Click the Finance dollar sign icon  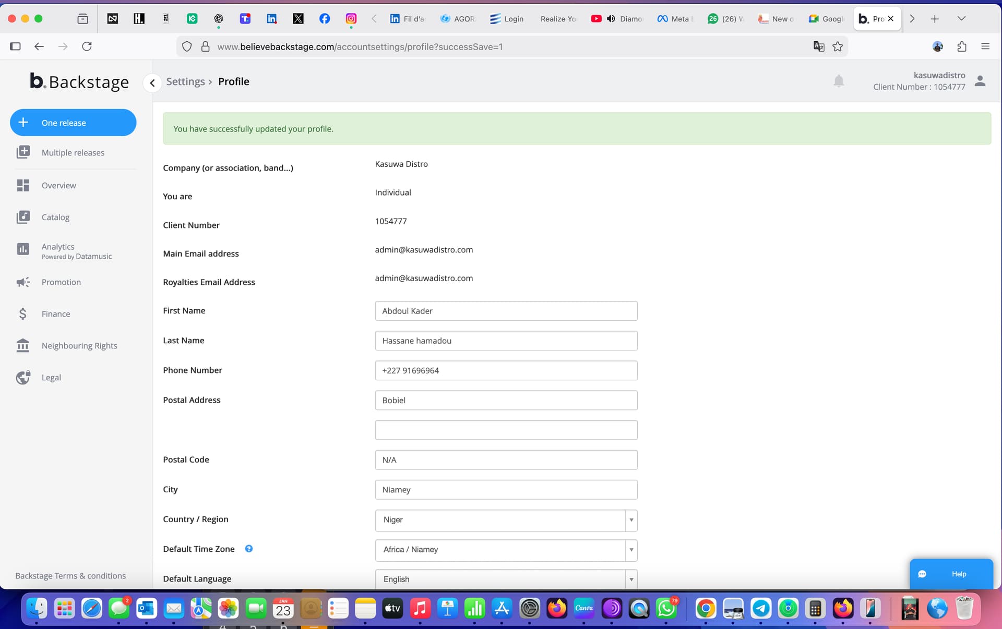pos(23,314)
